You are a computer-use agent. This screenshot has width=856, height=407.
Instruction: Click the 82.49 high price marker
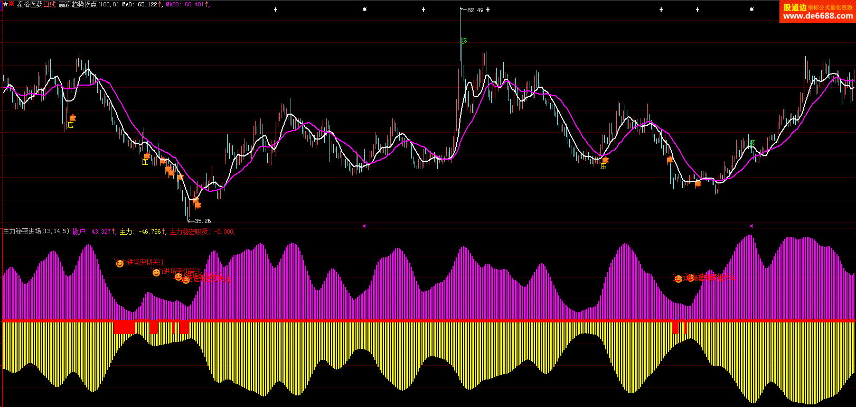coord(475,10)
